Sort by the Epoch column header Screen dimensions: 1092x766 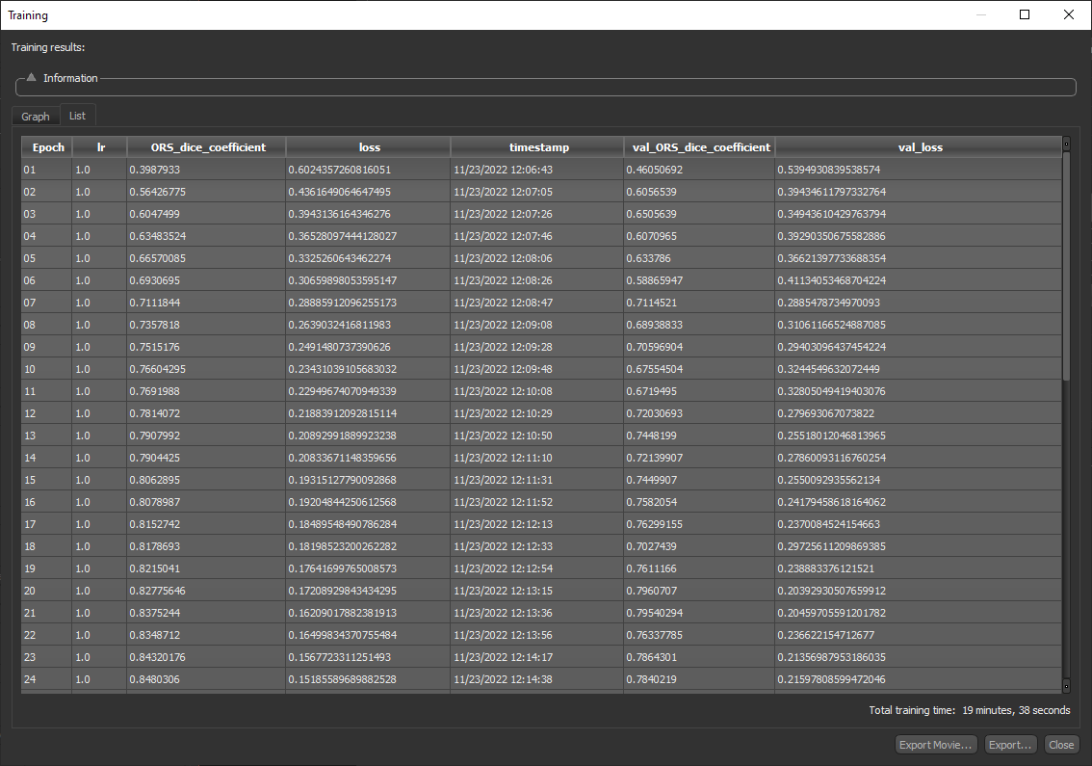[48, 147]
